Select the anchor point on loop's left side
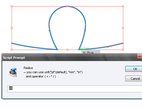Viewport: 142px width, 109px height. point(49,25)
